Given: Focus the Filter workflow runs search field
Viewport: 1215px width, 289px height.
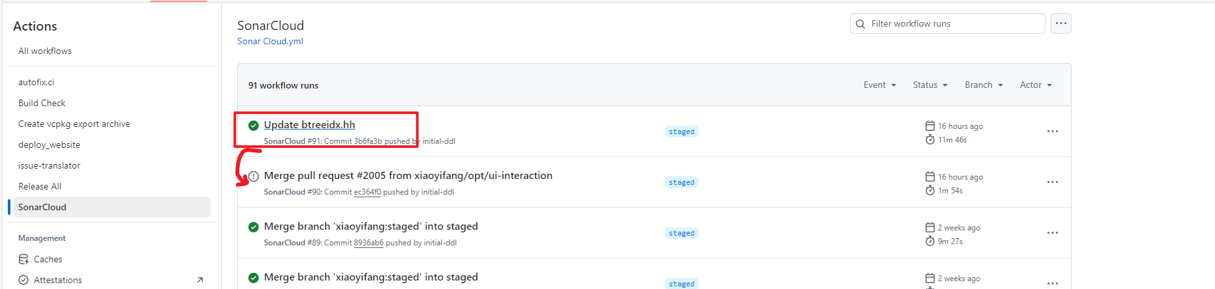Looking at the screenshot, I should click(947, 23).
